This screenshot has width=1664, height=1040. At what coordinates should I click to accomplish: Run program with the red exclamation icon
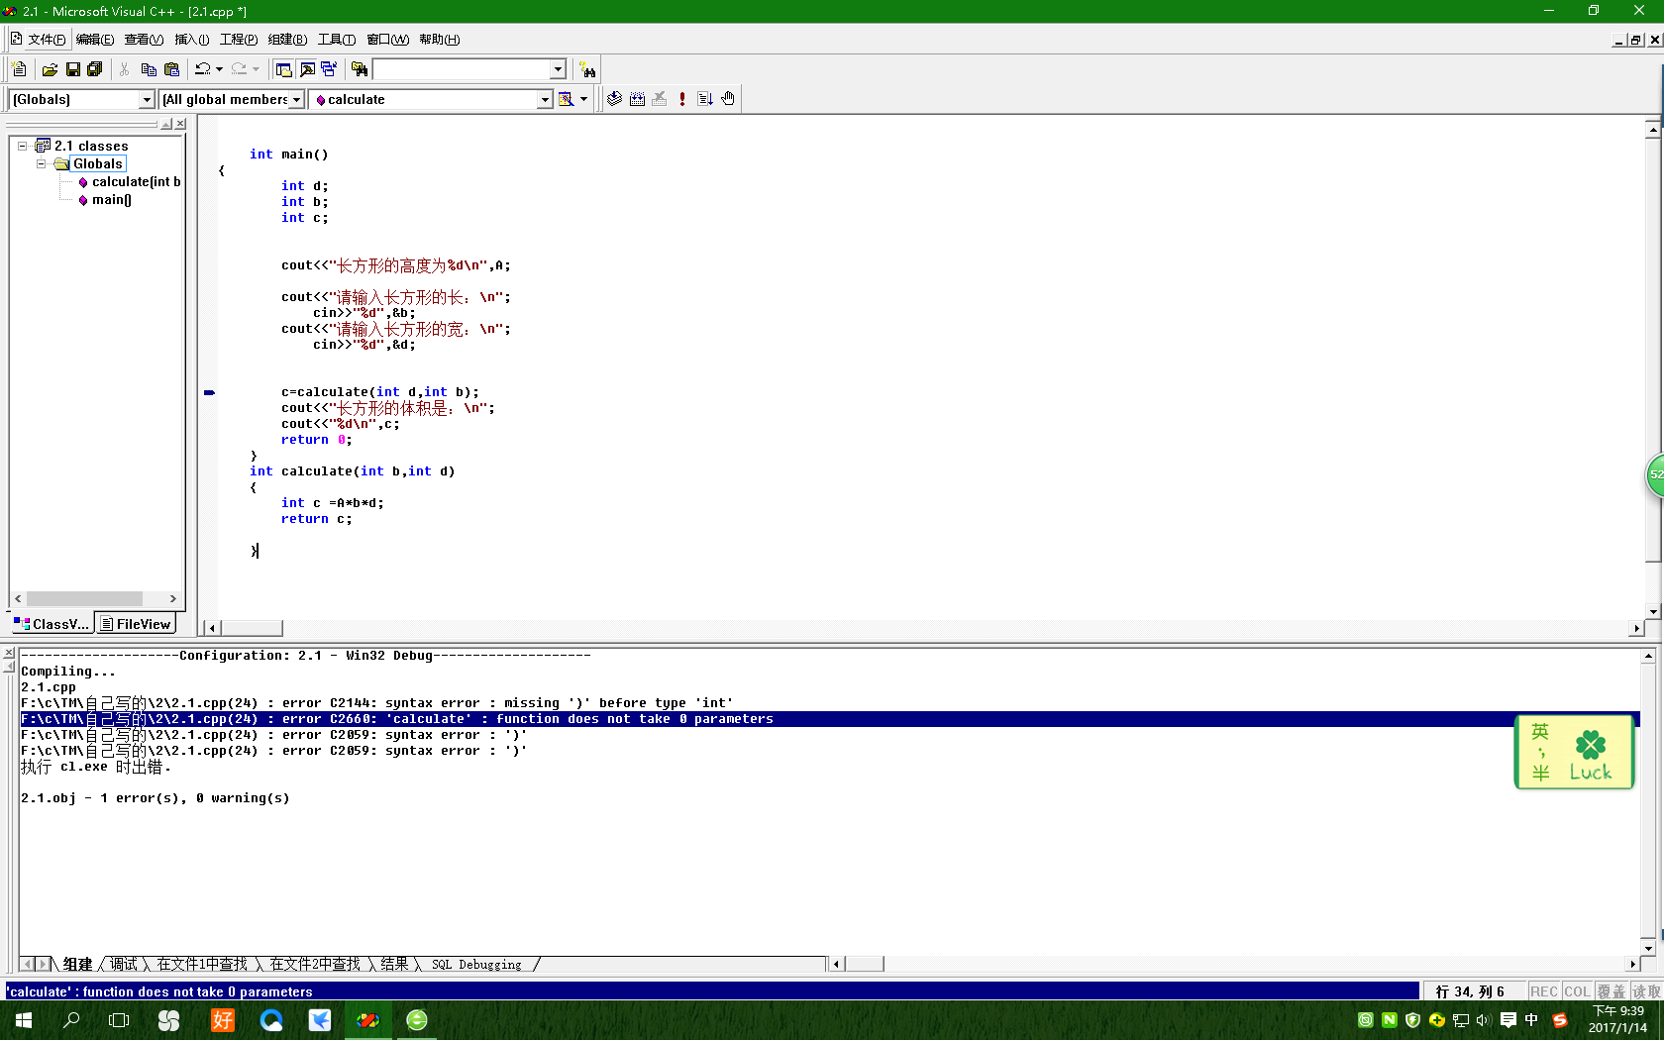coord(682,99)
